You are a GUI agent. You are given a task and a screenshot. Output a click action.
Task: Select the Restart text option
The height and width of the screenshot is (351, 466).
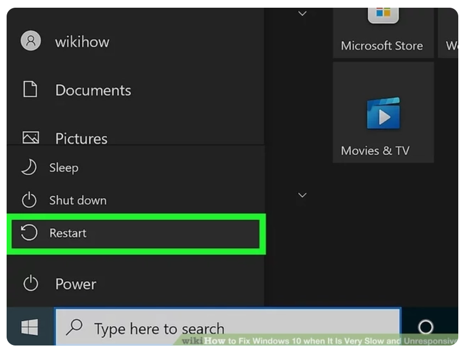pos(68,233)
